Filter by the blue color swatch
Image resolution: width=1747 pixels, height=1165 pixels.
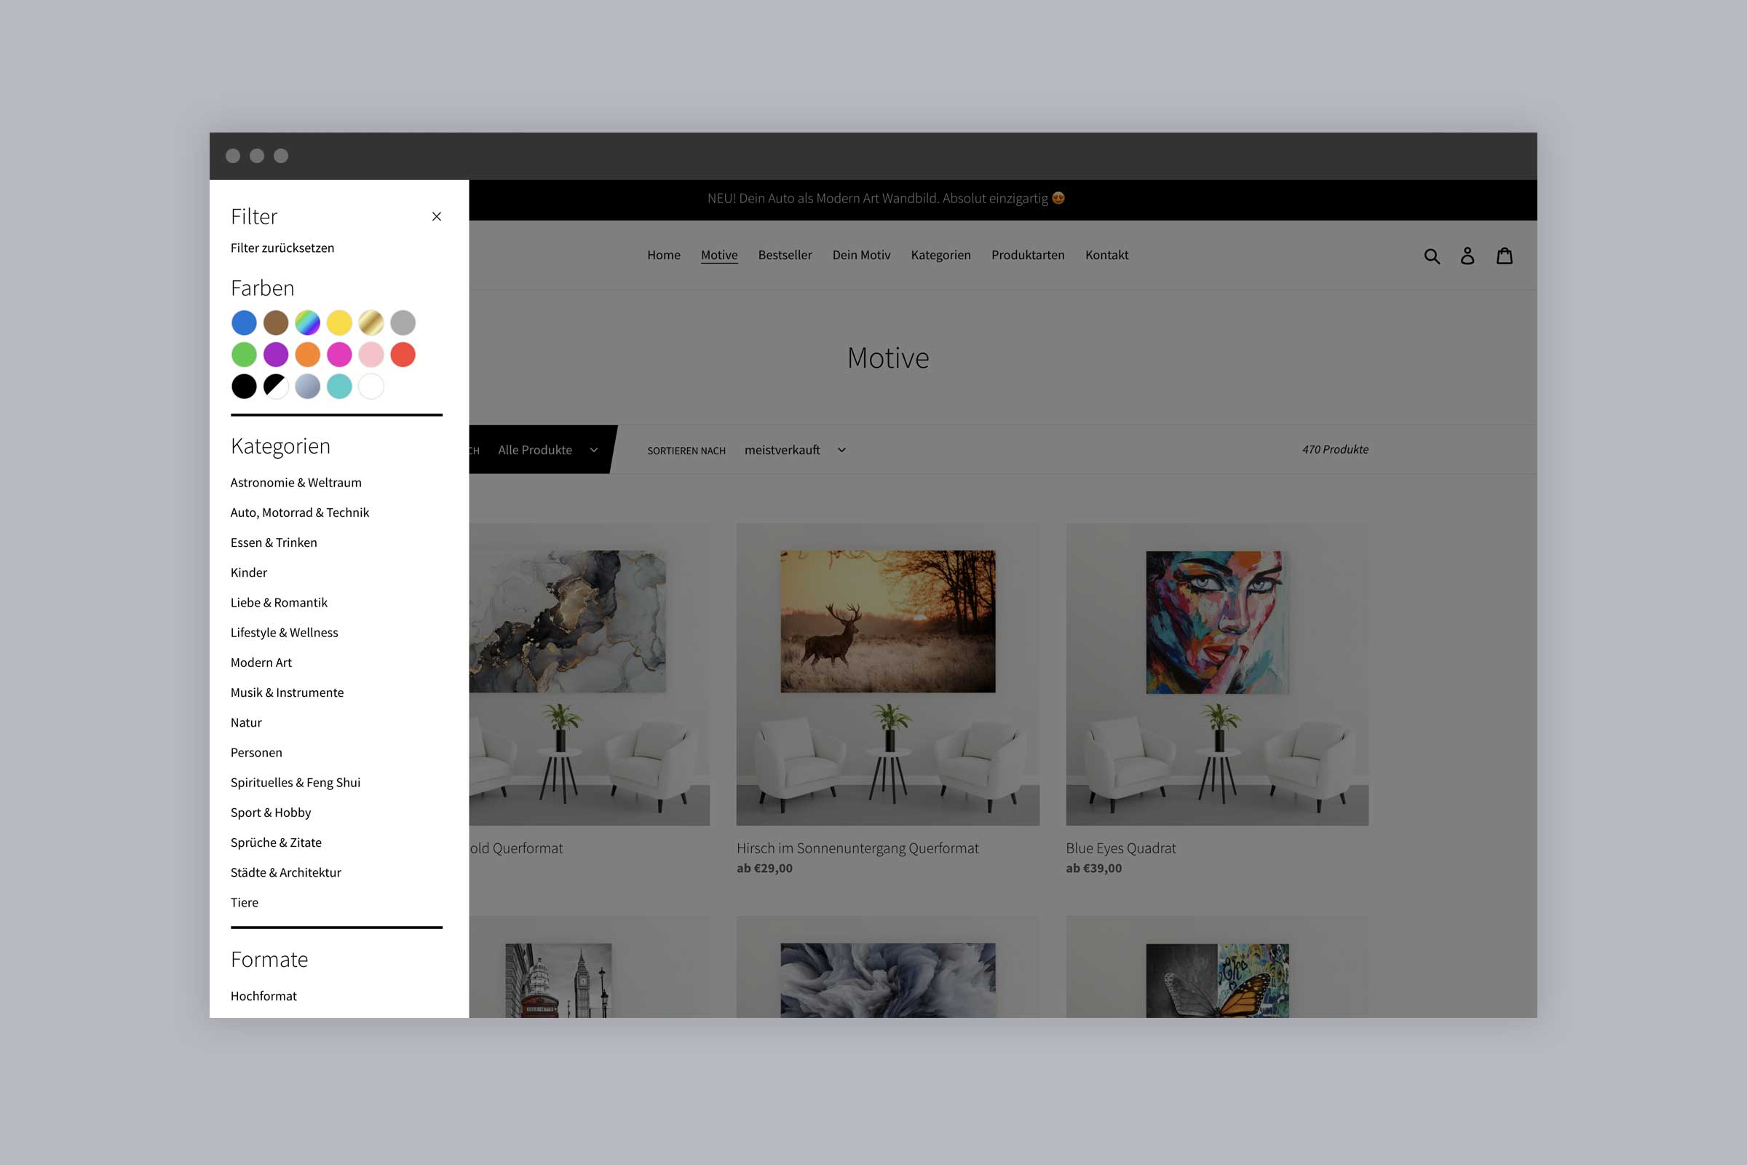244,323
